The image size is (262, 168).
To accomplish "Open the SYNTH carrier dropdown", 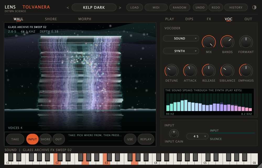I will (181, 51).
